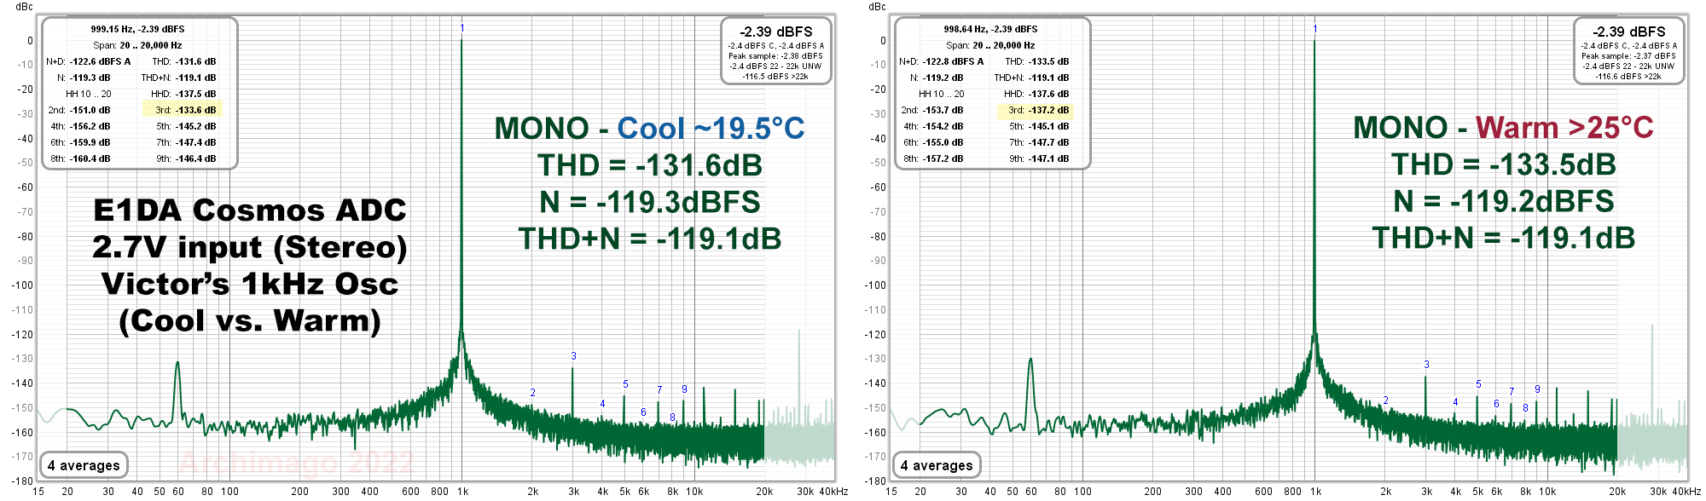This screenshot has height=501, width=1706.
Task: Click the 'N = -119.2dBFS' annotation
Action: click(x=1503, y=201)
